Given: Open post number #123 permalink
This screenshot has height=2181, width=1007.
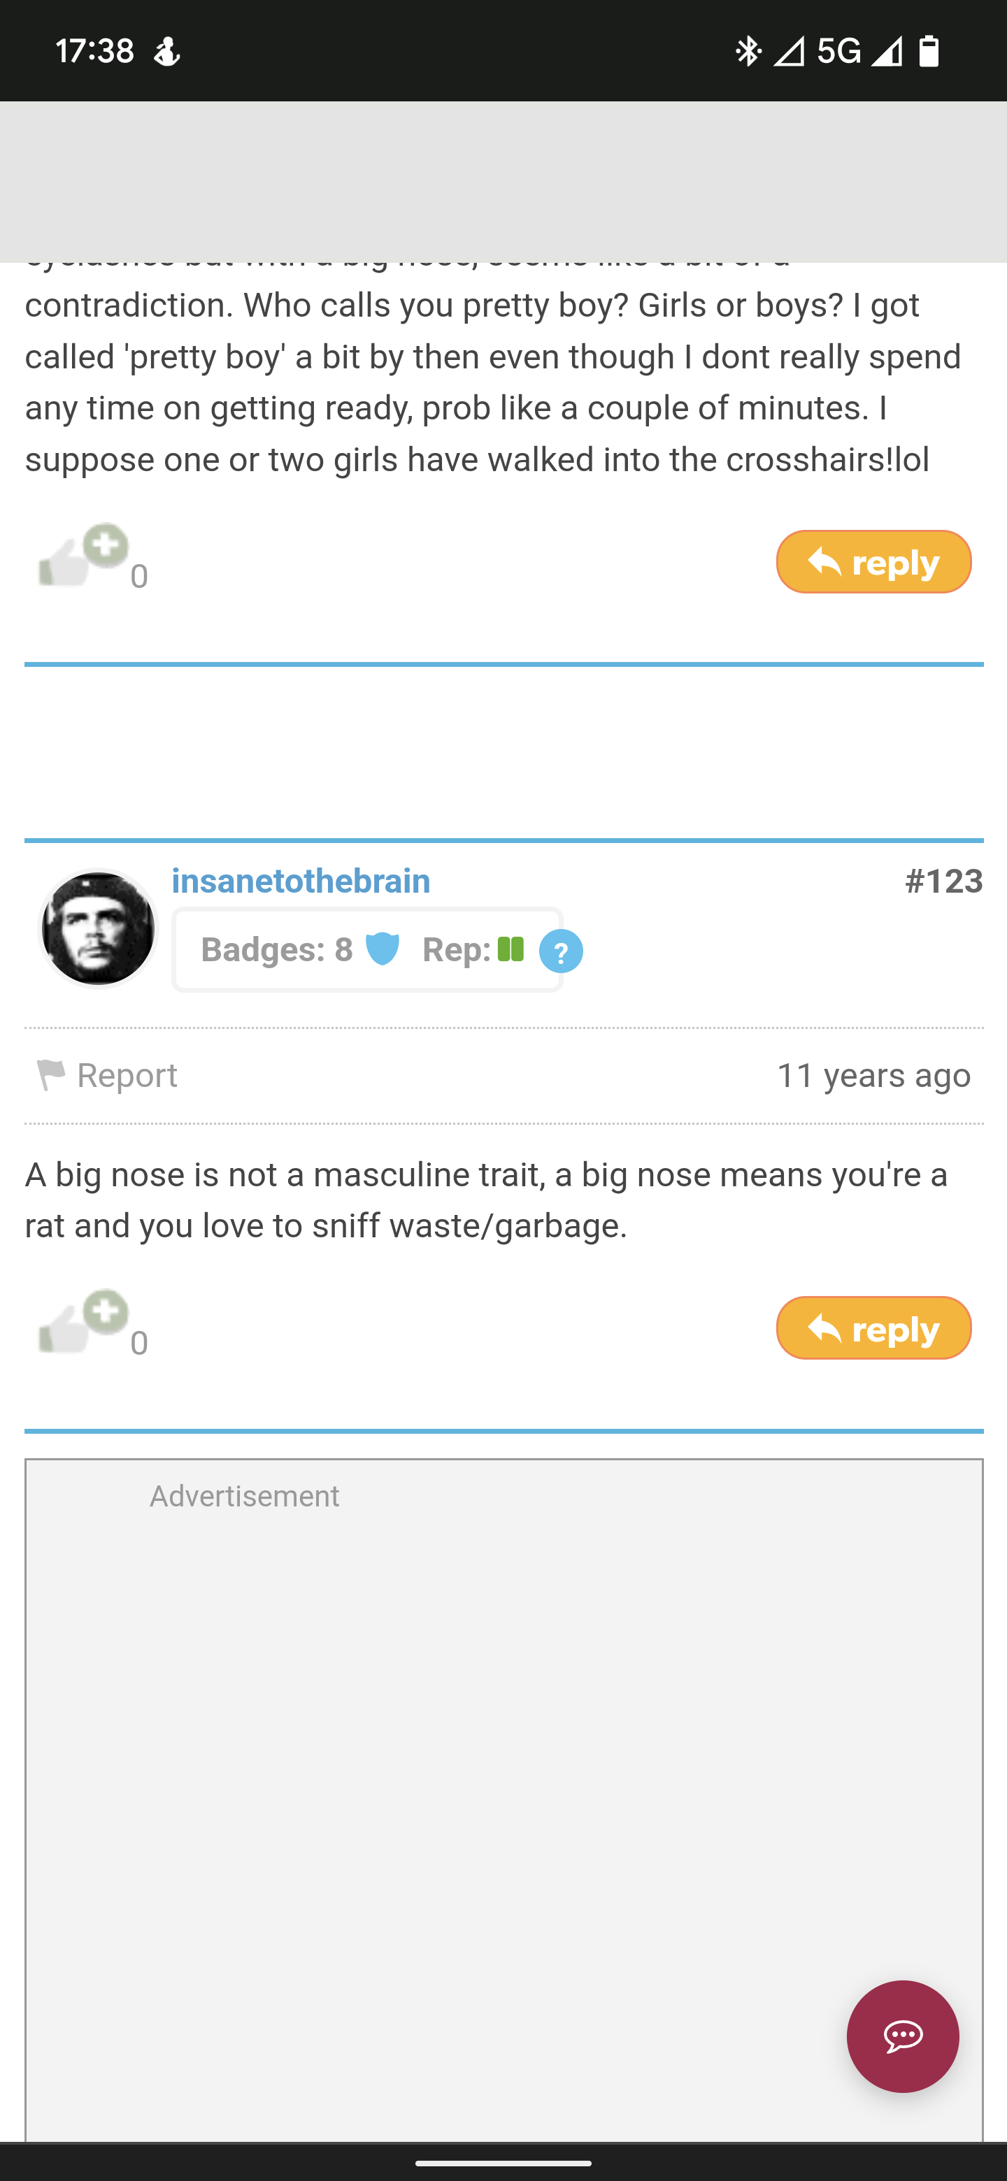Looking at the screenshot, I should 943,881.
